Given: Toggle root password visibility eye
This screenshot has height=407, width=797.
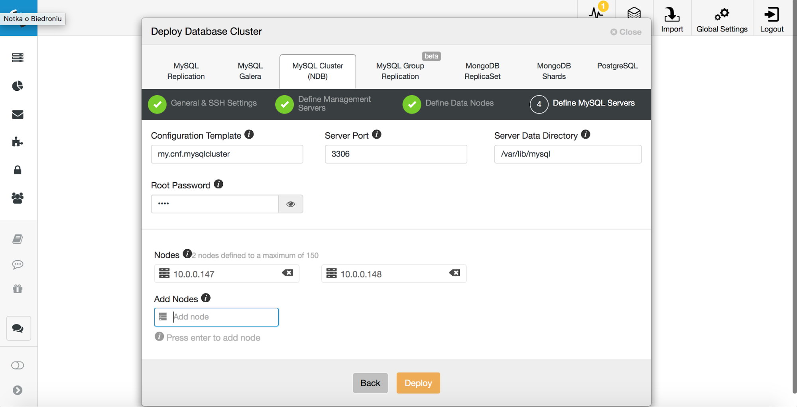Looking at the screenshot, I should click(x=291, y=204).
